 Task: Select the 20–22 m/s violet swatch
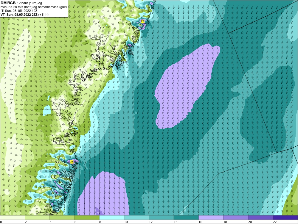(x=260, y=217)
